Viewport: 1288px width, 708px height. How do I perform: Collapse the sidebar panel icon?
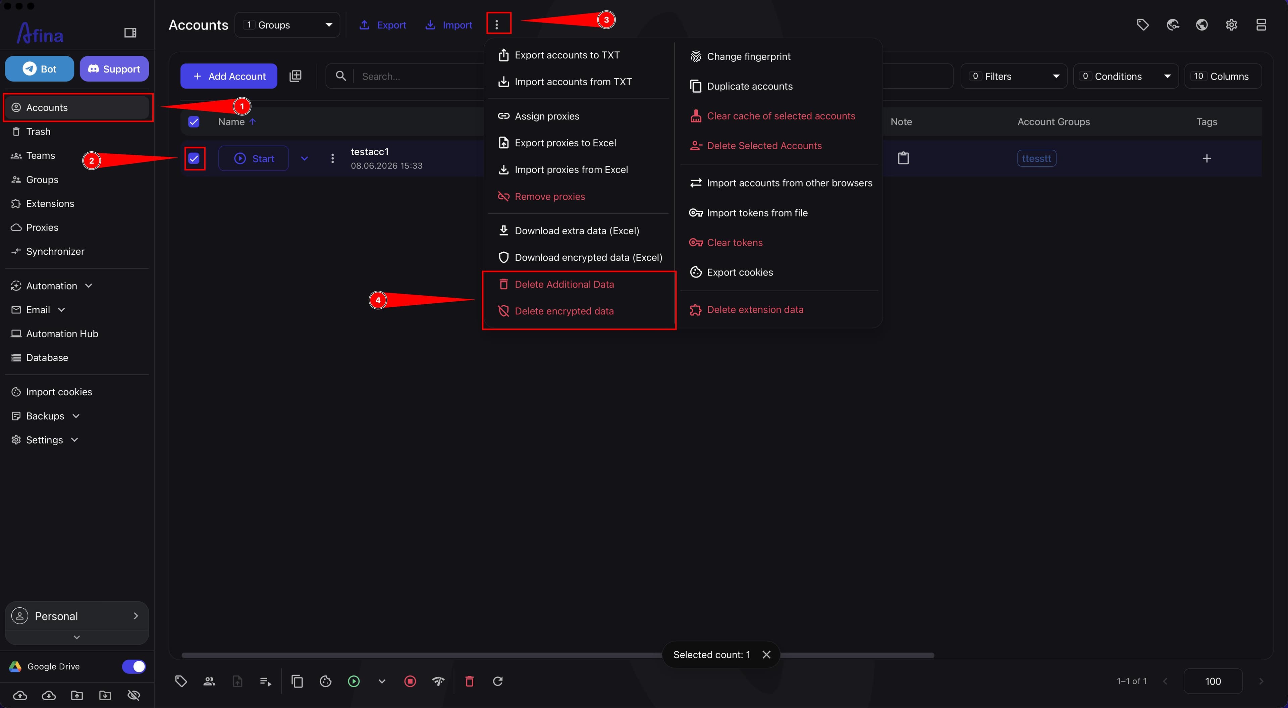(x=130, y=33)
